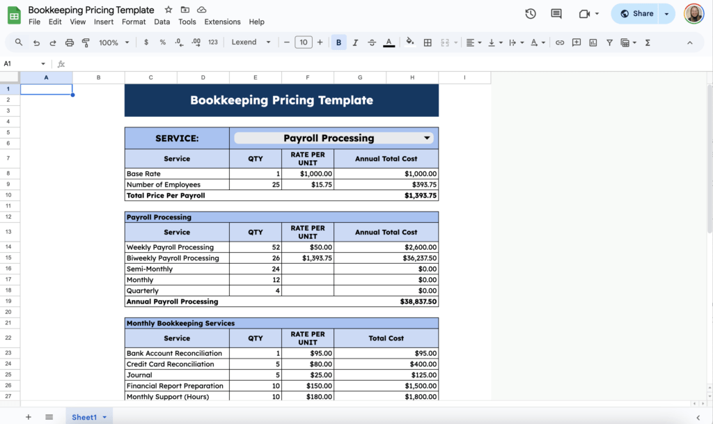The width and height of the screenshot is (713, 424).
Task: Toggle italic text formatting
Action: [x=355, y=42]
